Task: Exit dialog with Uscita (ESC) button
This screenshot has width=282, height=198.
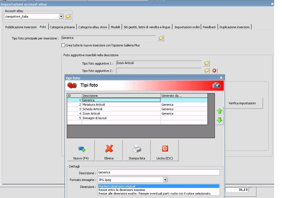Action: click(165, 151)
